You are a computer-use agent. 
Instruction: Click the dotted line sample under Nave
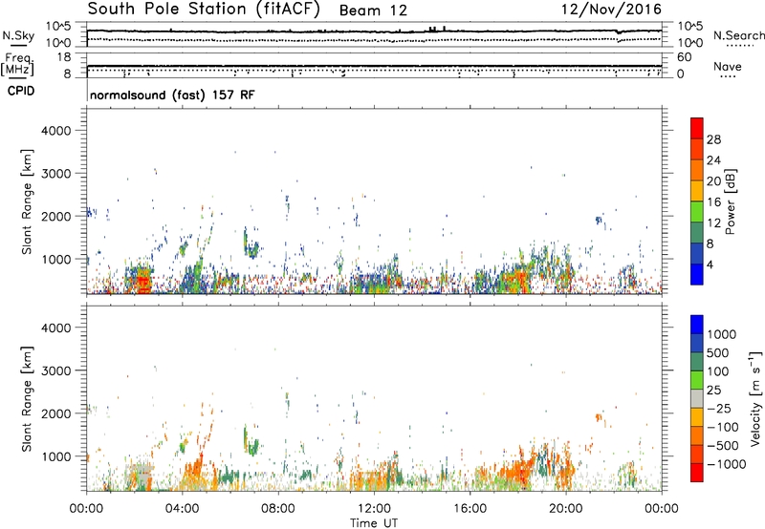(x=728, y=76)
